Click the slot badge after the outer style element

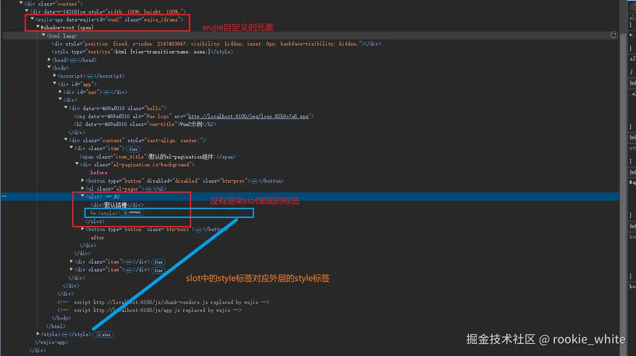(x=103, y=335)
